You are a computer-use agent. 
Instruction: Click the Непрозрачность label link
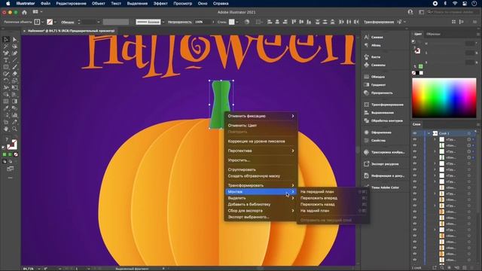(x=180, y=22)
